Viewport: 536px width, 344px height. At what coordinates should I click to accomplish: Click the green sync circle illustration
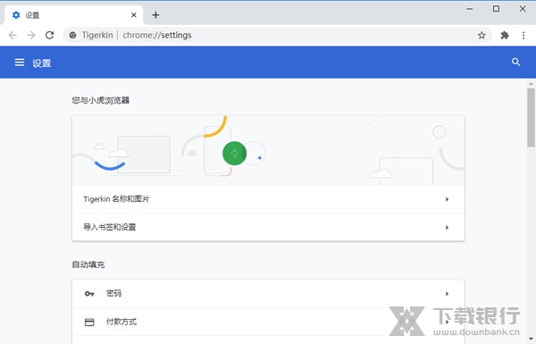click(234, 153)
